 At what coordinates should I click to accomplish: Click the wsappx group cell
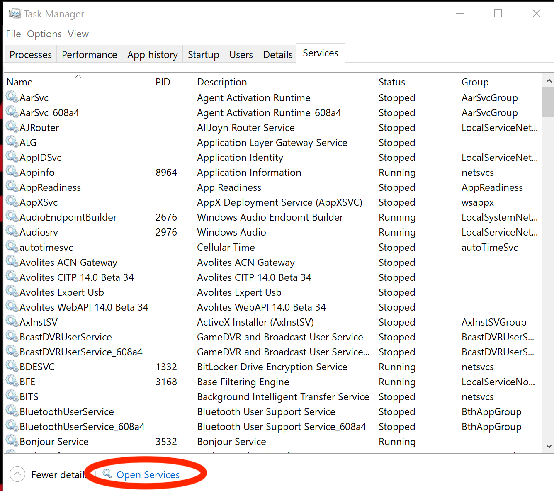[478, 202]
